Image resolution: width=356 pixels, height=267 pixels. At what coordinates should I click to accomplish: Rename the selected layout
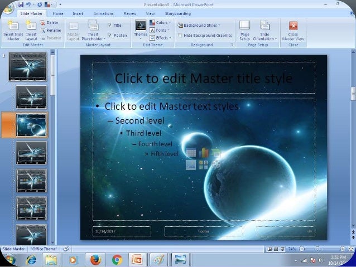[x=50, y=30]
